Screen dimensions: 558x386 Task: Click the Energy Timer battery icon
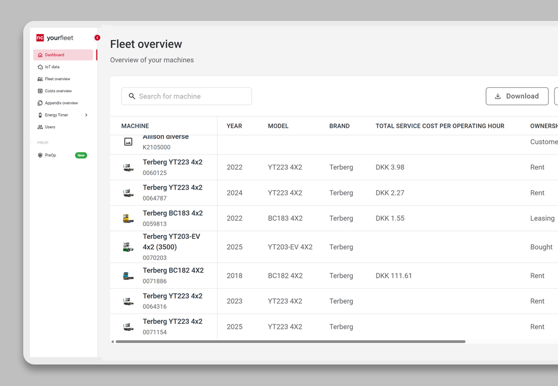[x=40, y=115]
